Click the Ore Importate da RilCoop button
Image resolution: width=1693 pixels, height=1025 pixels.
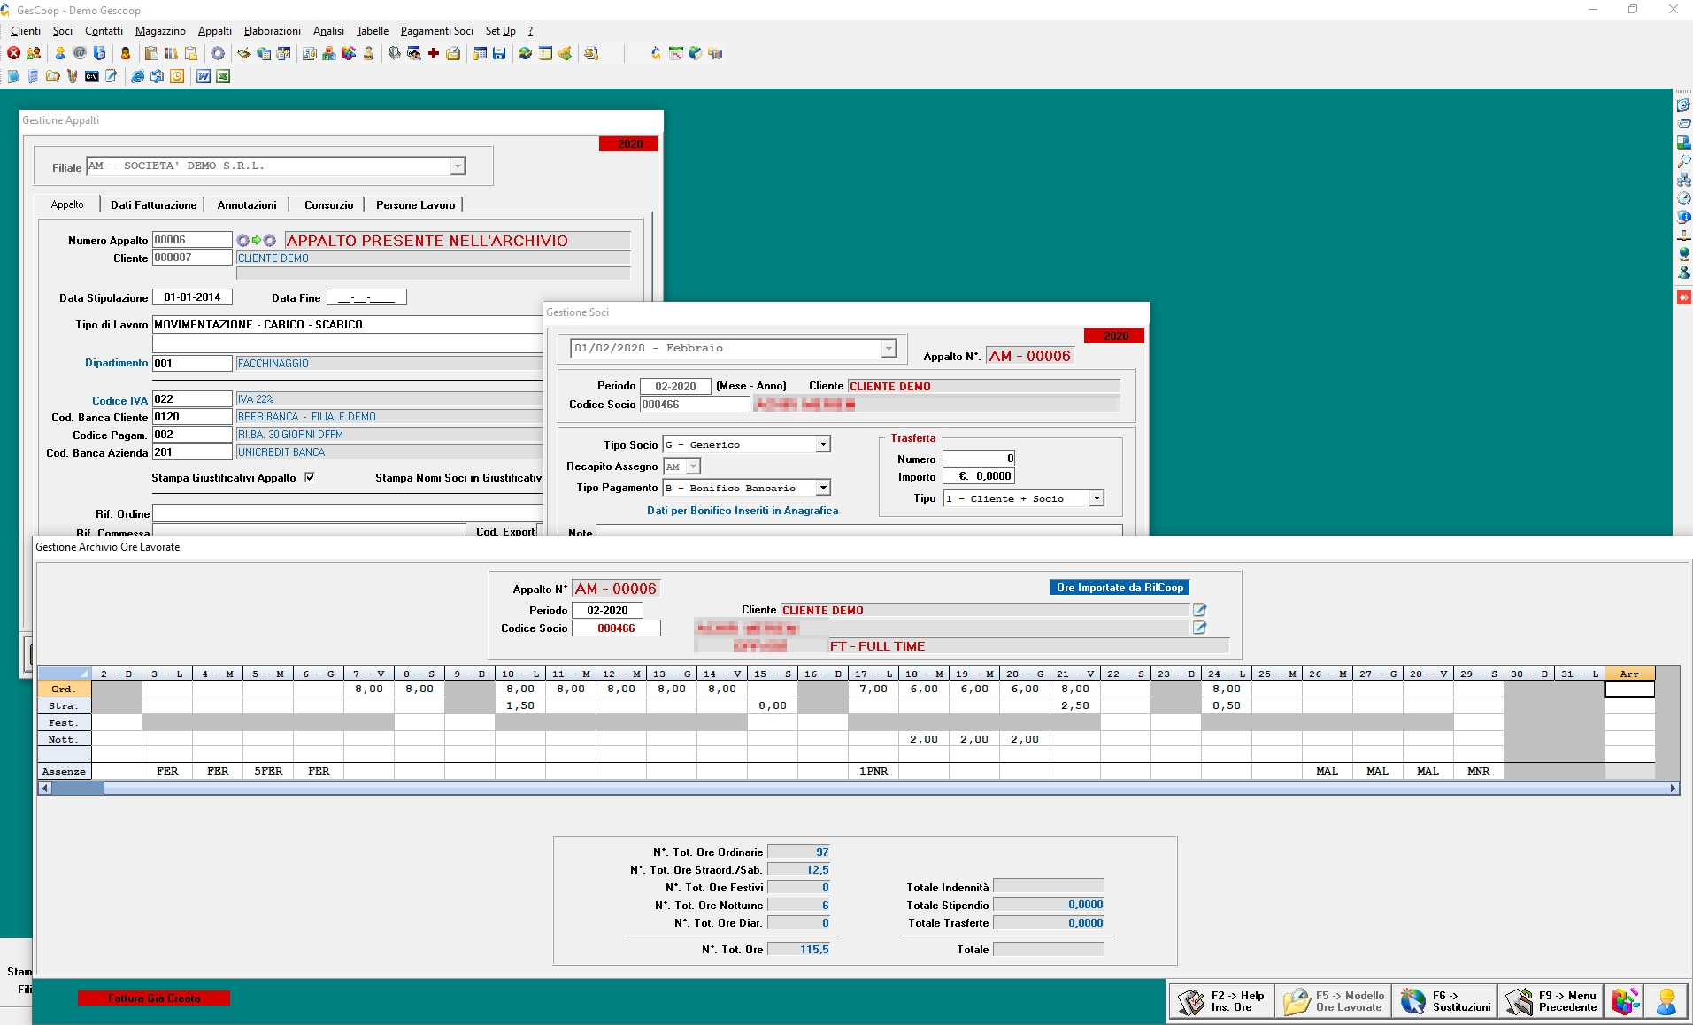click(x=1120, y=587)
